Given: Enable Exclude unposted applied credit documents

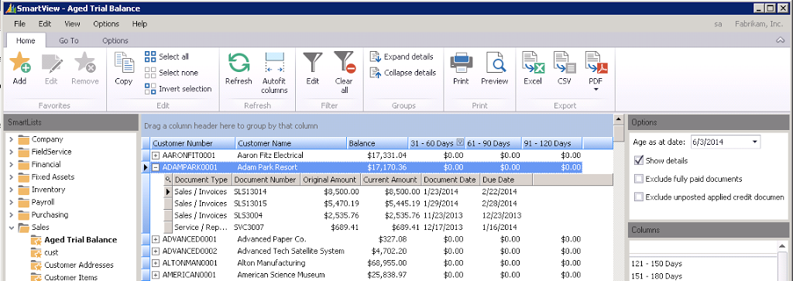Looking at the screenshot, I should pyautogui.click(x=639, y=197).
